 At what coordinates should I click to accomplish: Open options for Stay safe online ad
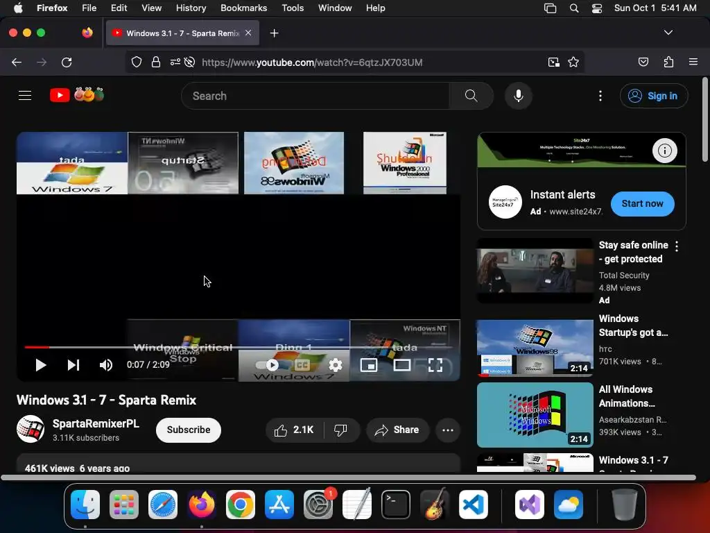(677, 246)
